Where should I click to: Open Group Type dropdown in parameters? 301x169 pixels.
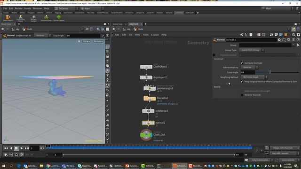pos(252,50)
